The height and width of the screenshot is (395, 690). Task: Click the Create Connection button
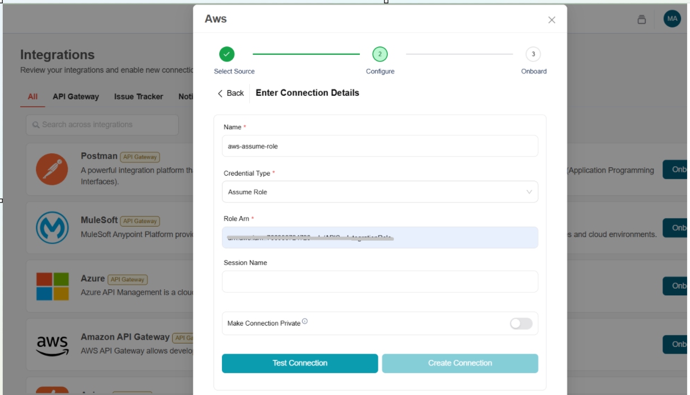pos(460,363)
